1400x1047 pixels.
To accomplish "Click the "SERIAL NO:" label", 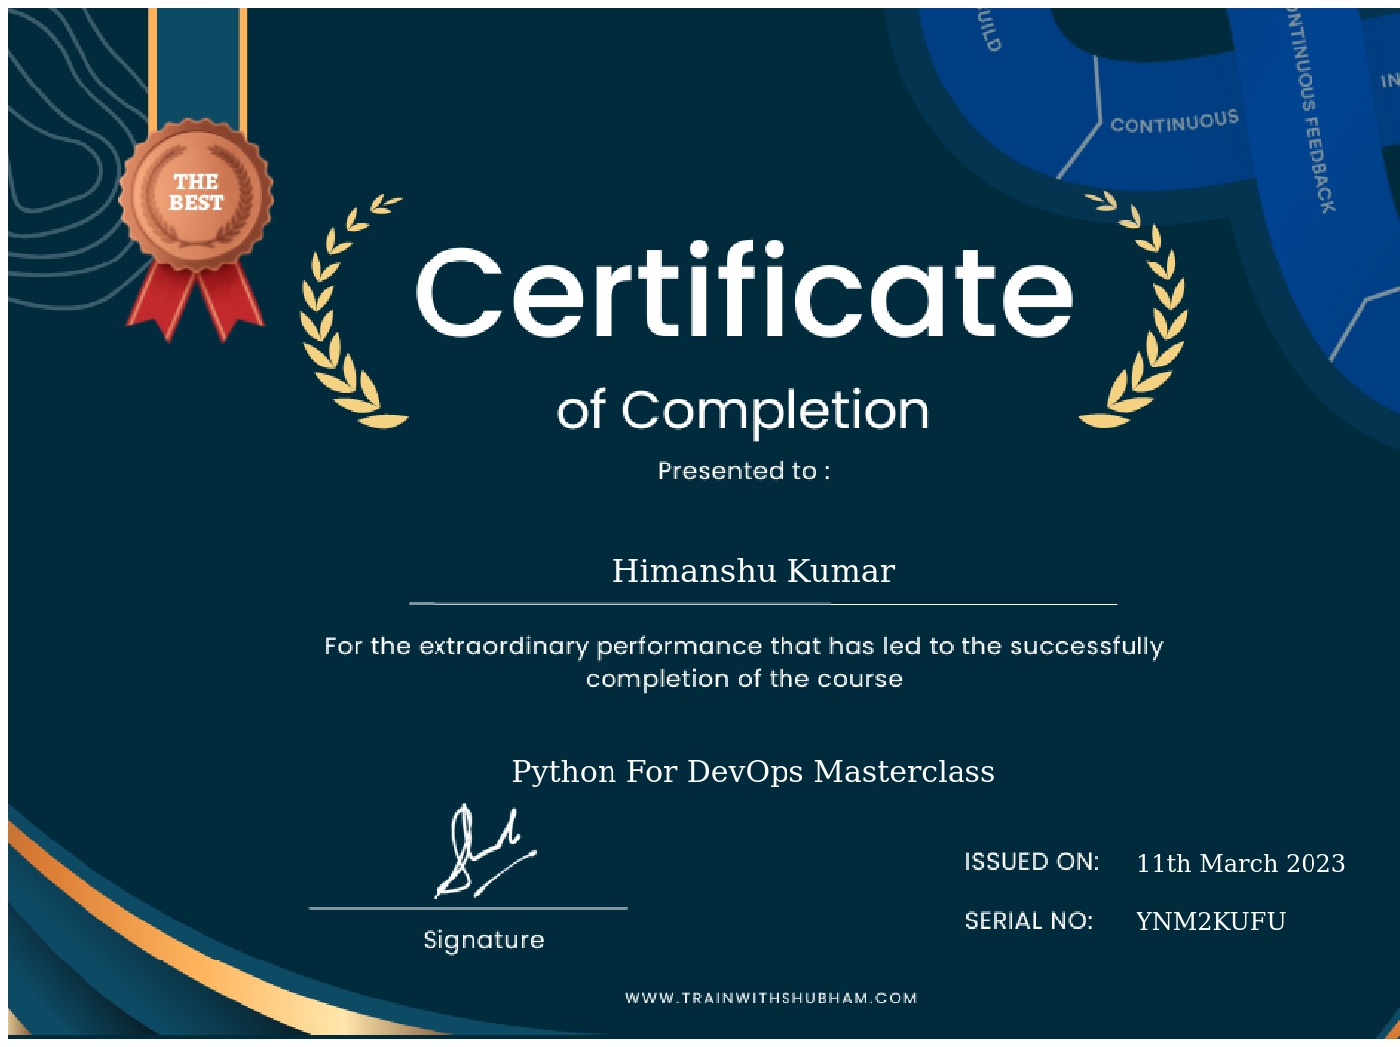I will tap(1028, 922).
